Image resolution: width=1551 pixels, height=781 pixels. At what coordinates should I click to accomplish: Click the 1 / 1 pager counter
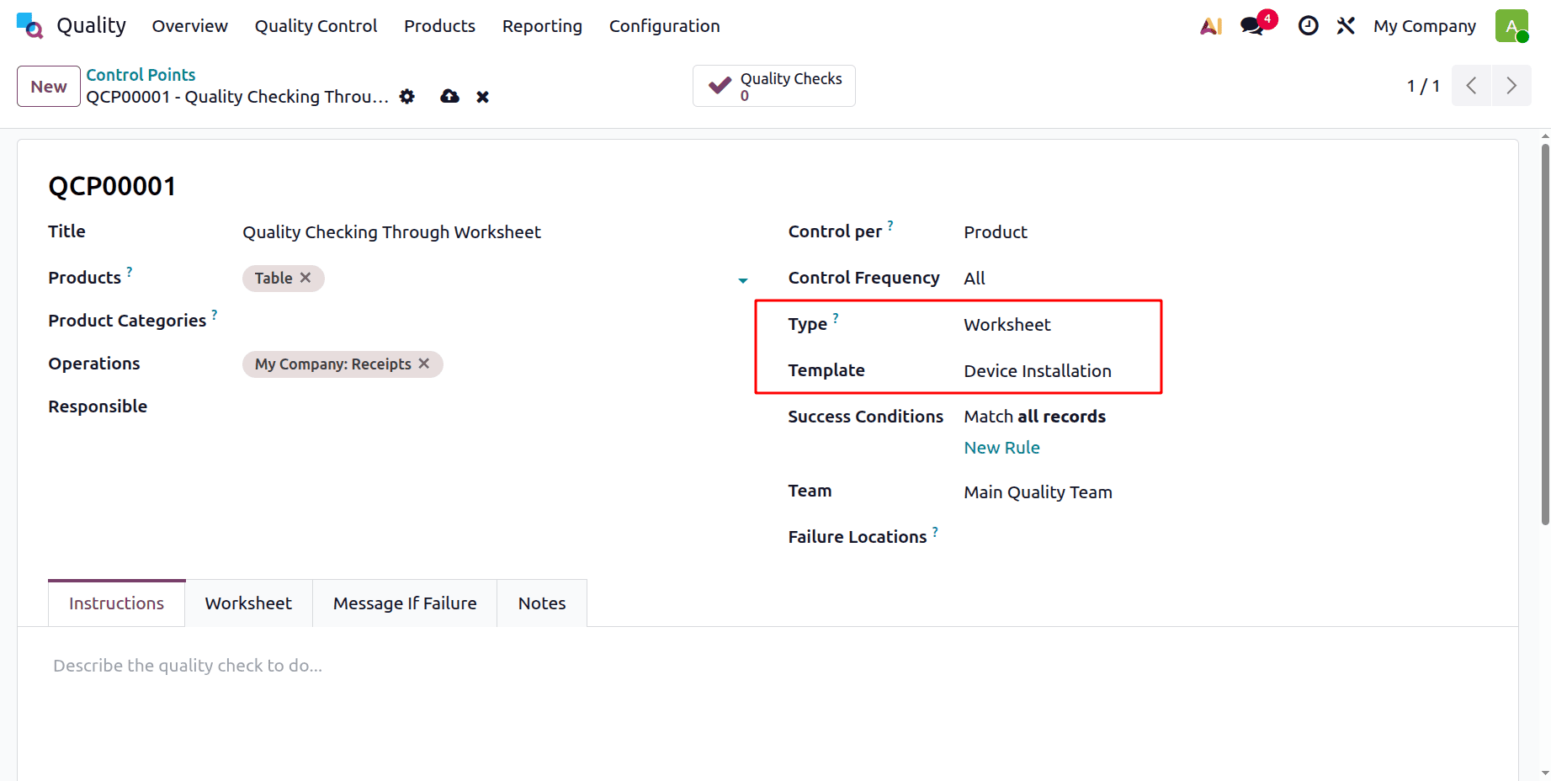(x=1423, y=86)
